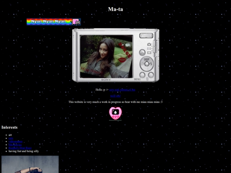Click the 'Ma-ta' page title
This screenshot has height=173, width=231.
(x=115, y=9)
